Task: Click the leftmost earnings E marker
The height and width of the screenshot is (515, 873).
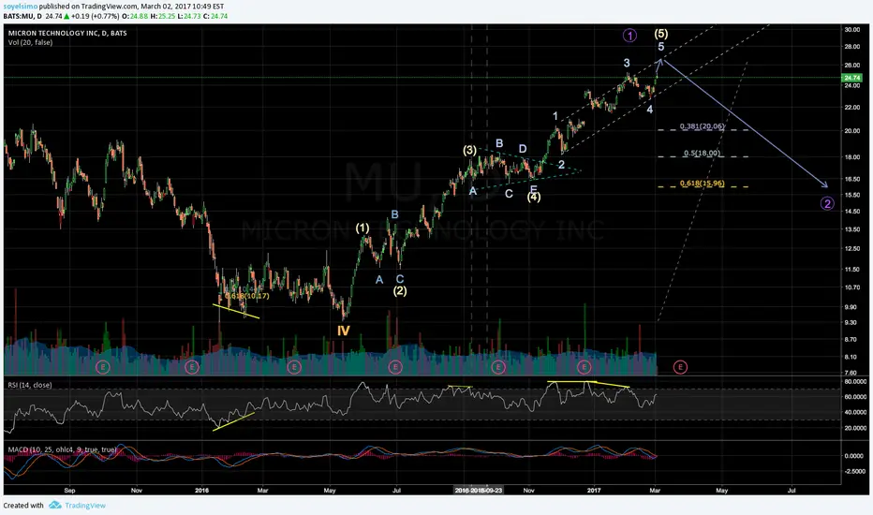Action: coord(102,367)
